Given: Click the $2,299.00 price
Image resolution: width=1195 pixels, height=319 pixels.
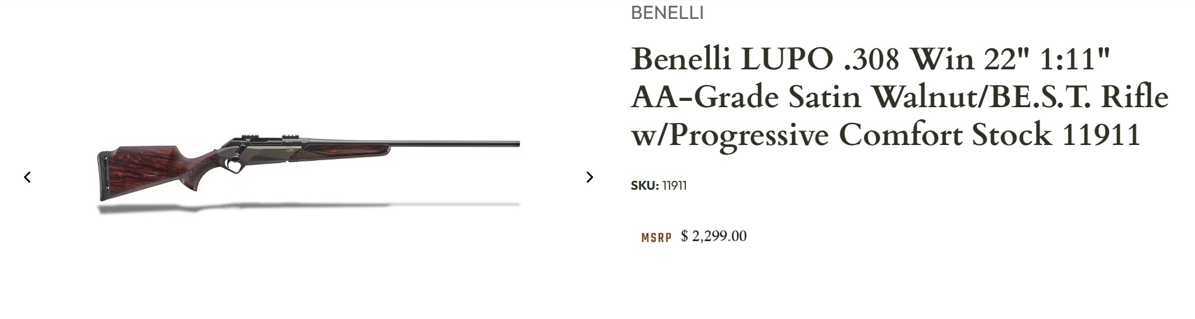Looking at the screenshot, I should (x=714, y=236).
